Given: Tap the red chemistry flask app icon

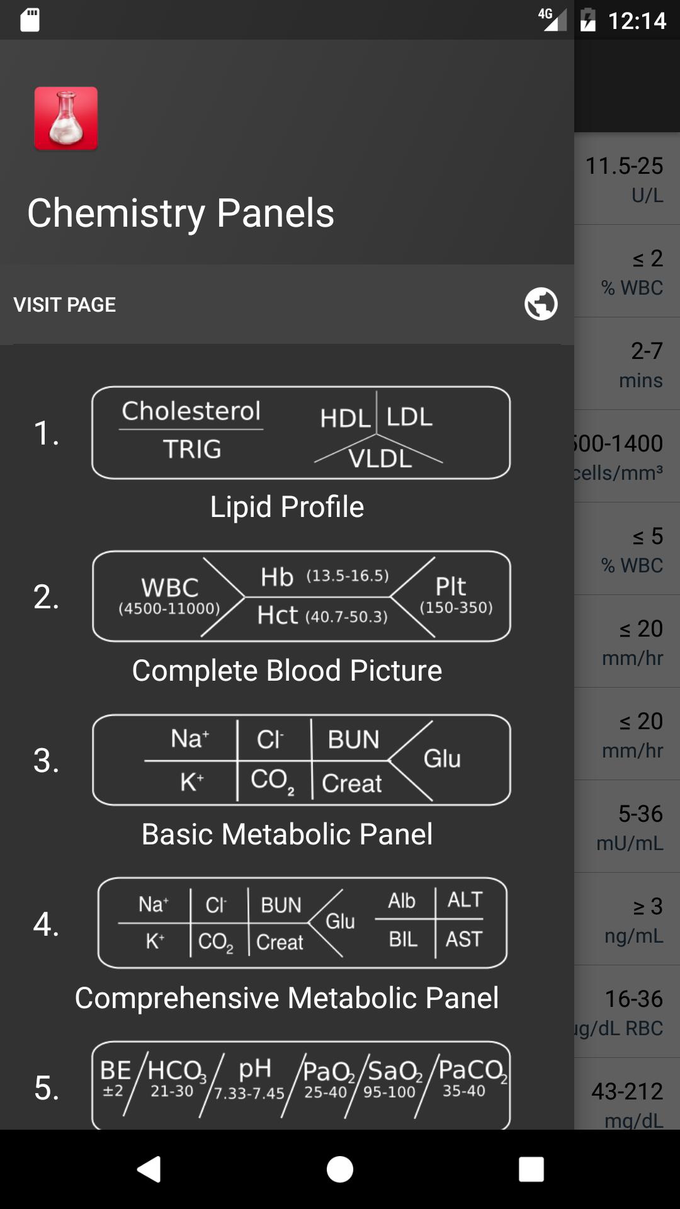Looking at the screenshot, I should tap(66, 118).
